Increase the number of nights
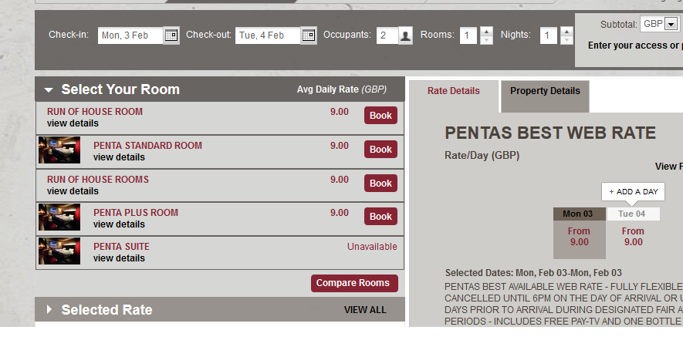Screen dimensions: 683x347 [566, 31]
